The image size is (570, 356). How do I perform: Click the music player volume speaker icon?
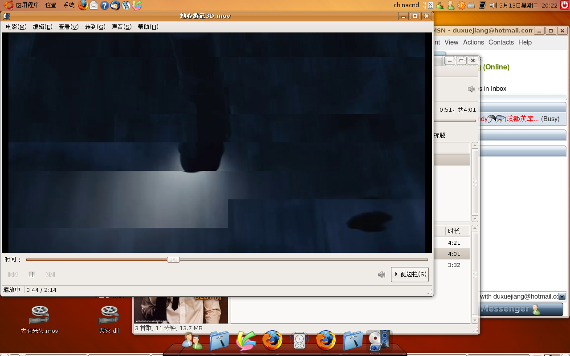(471, 89)
